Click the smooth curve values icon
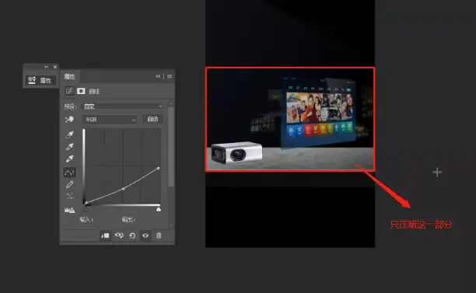 pyautogui.click(x=69, y=197)
